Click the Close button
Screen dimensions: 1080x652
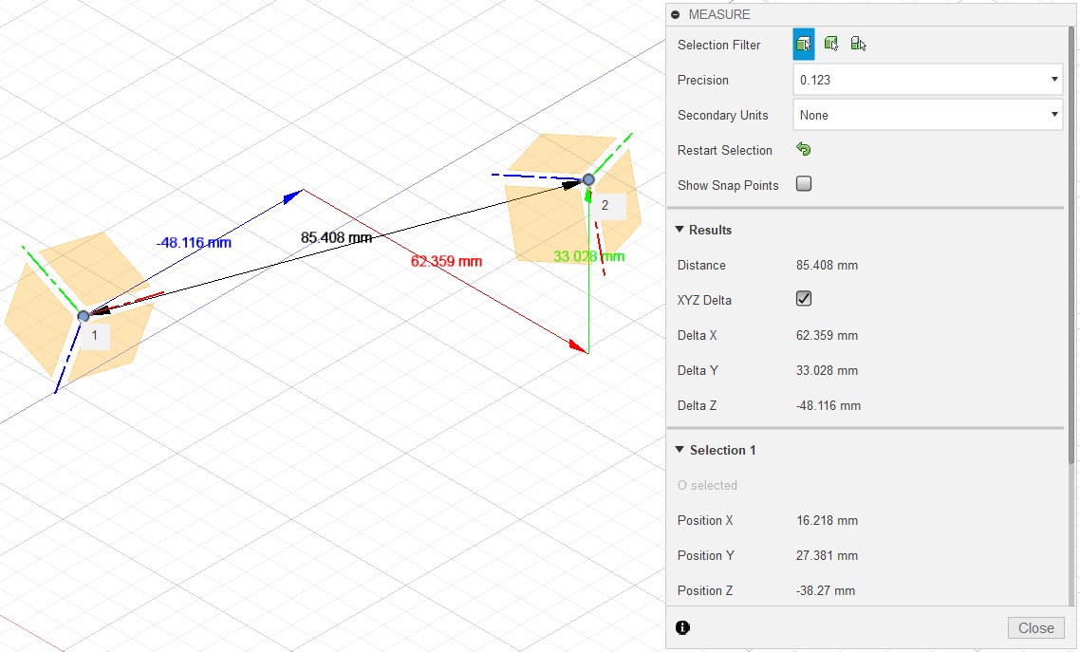coord(1035,627)
